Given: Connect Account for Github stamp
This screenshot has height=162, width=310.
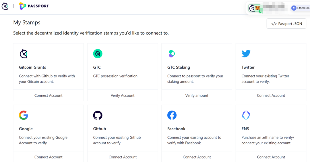Looking at the screenshot, I should tap(123, 157).
